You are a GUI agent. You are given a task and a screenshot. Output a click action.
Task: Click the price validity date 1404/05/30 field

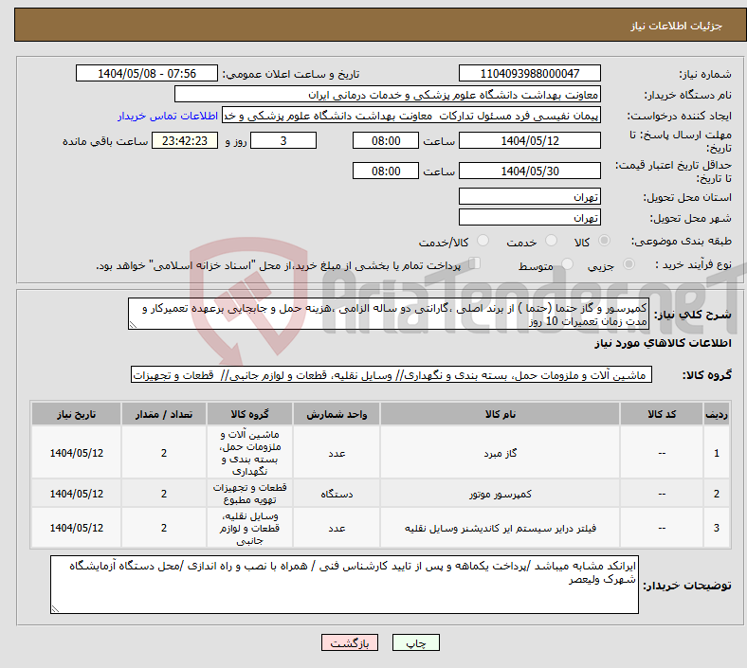(530, 171)
